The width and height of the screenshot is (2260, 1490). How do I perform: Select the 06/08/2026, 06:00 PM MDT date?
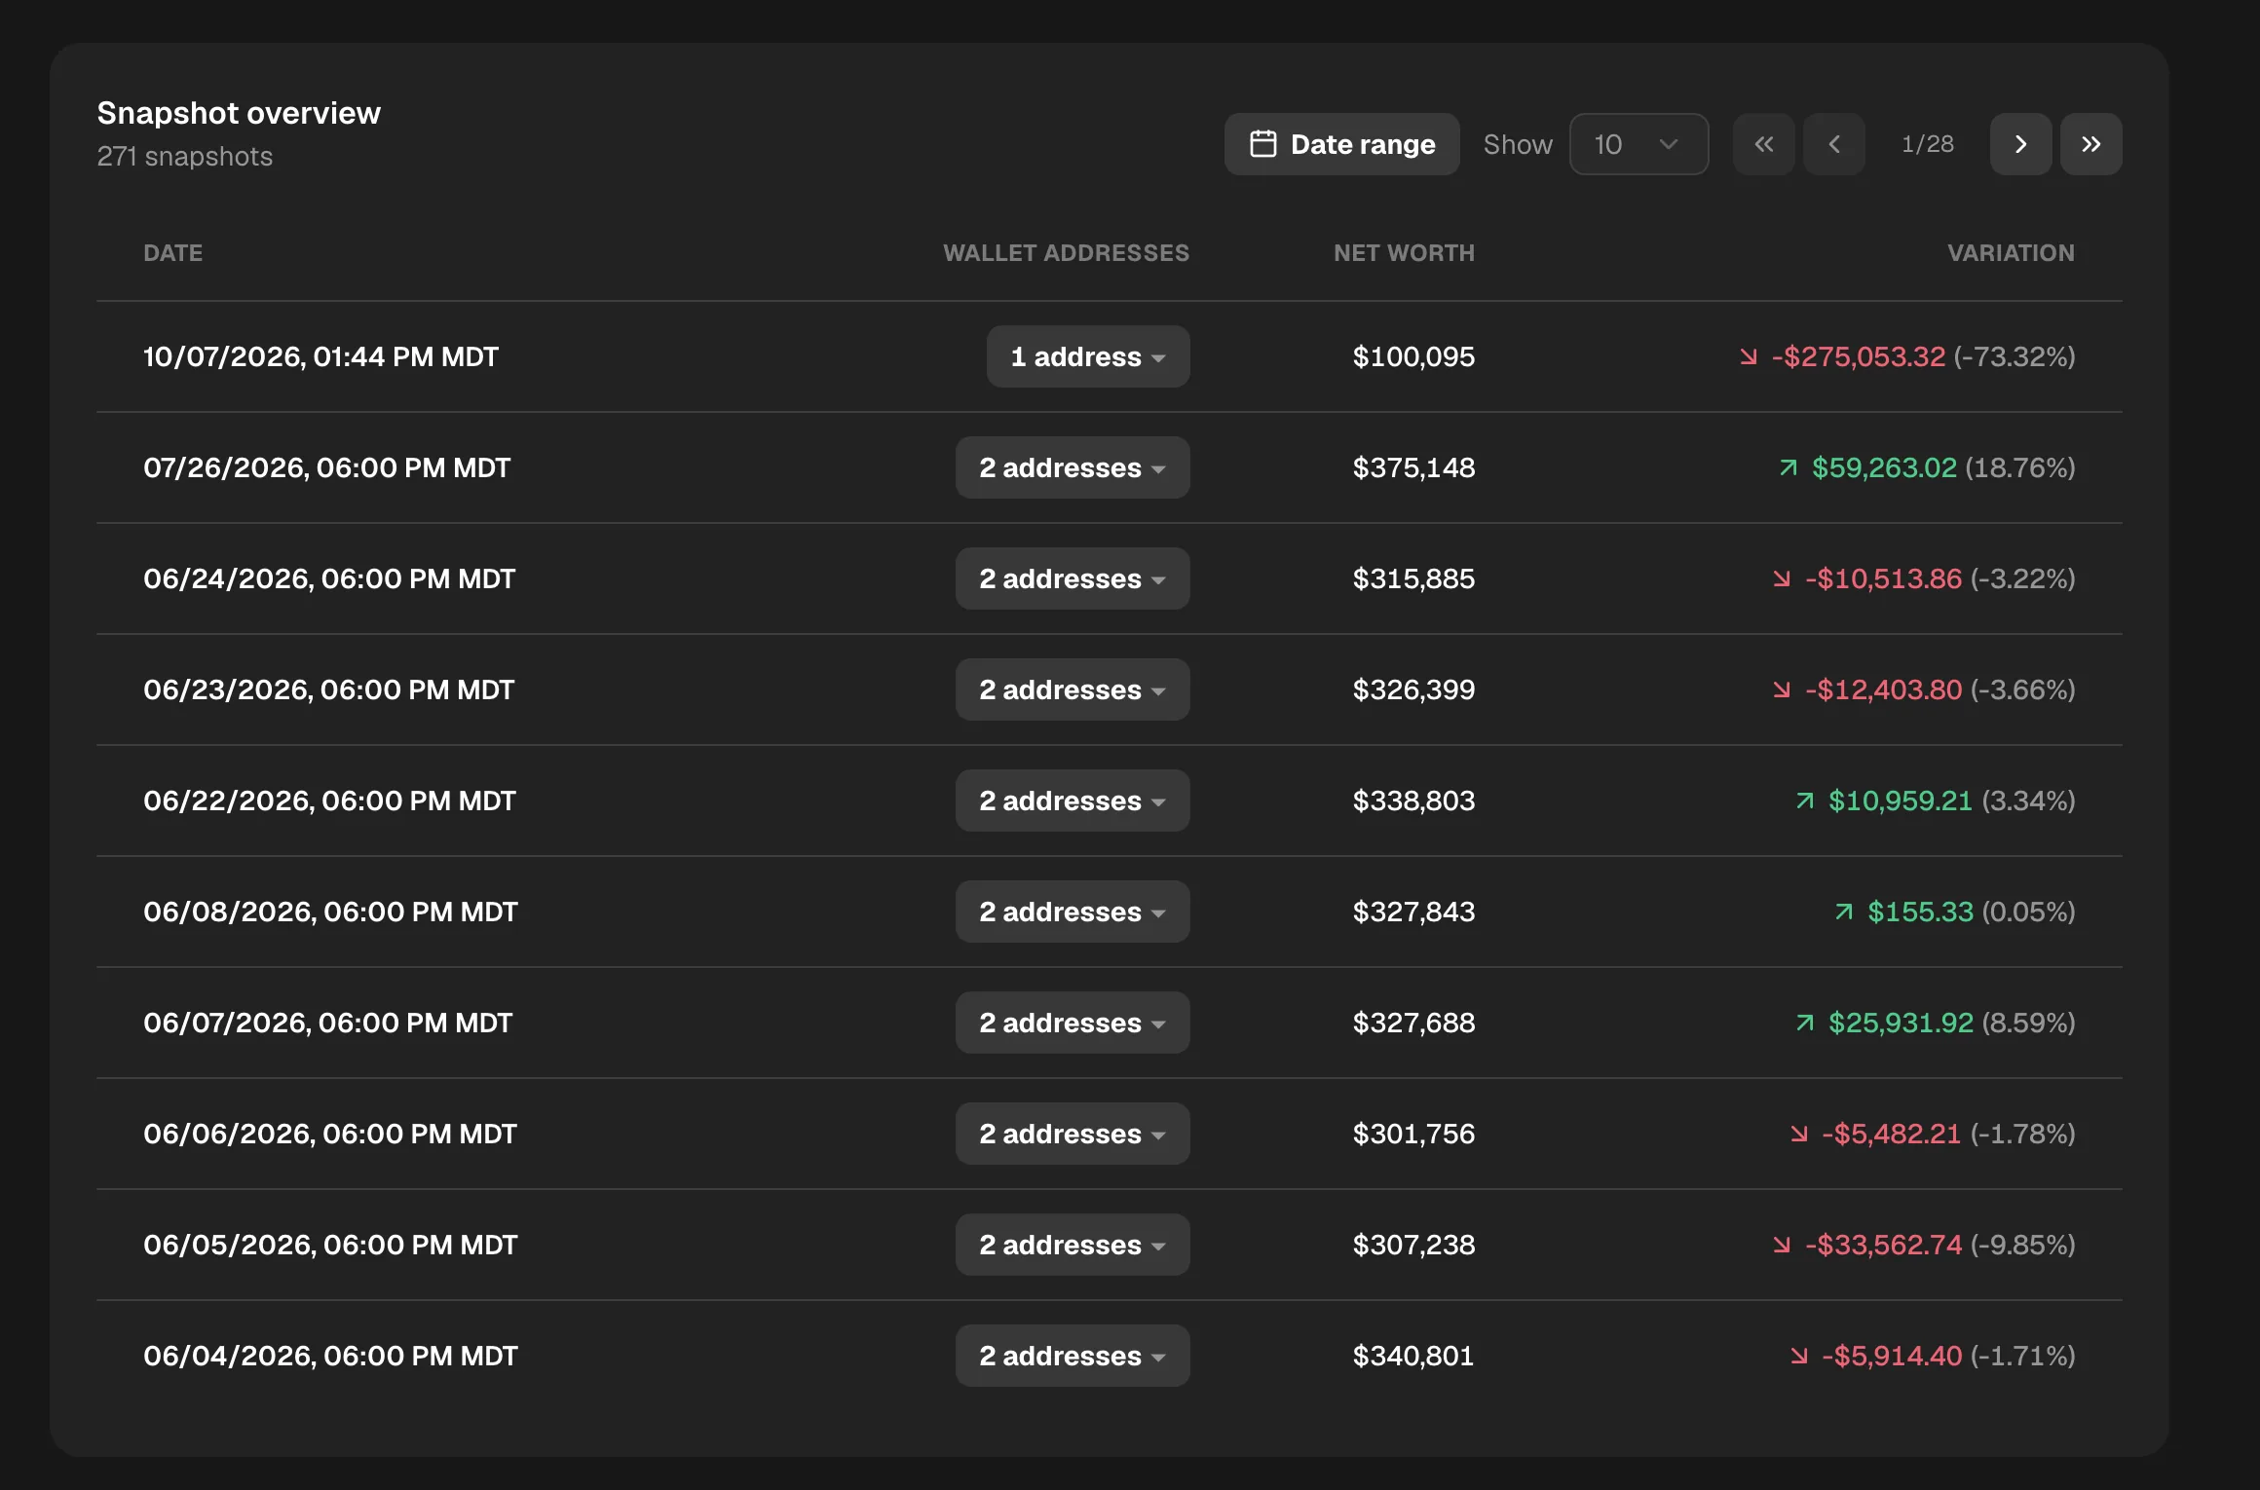click(330, 912)
